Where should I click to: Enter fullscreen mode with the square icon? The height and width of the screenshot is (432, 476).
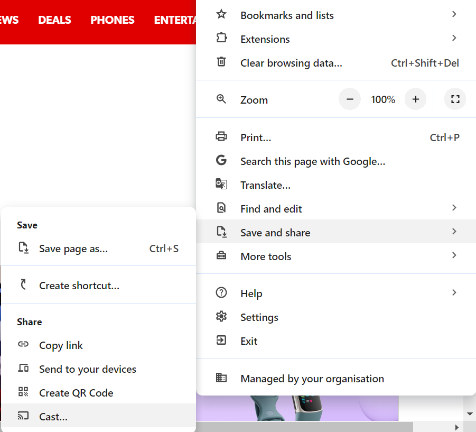[455, 99]
